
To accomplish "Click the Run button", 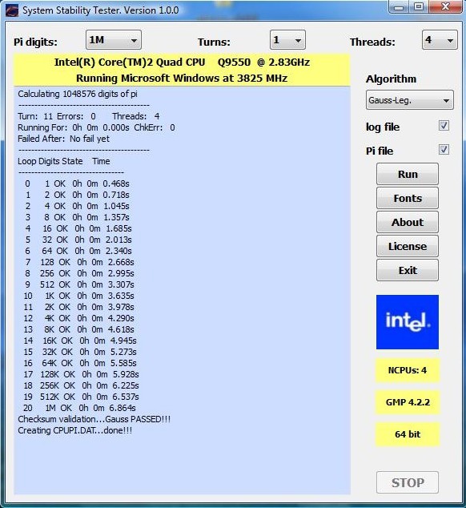I will point(408,175).
